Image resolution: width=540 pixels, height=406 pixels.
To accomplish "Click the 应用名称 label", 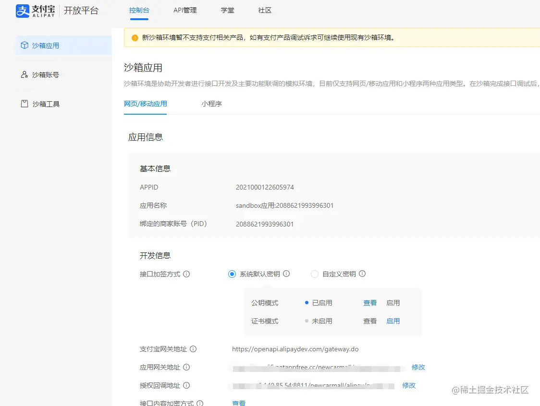I will [x=153, y=205].
